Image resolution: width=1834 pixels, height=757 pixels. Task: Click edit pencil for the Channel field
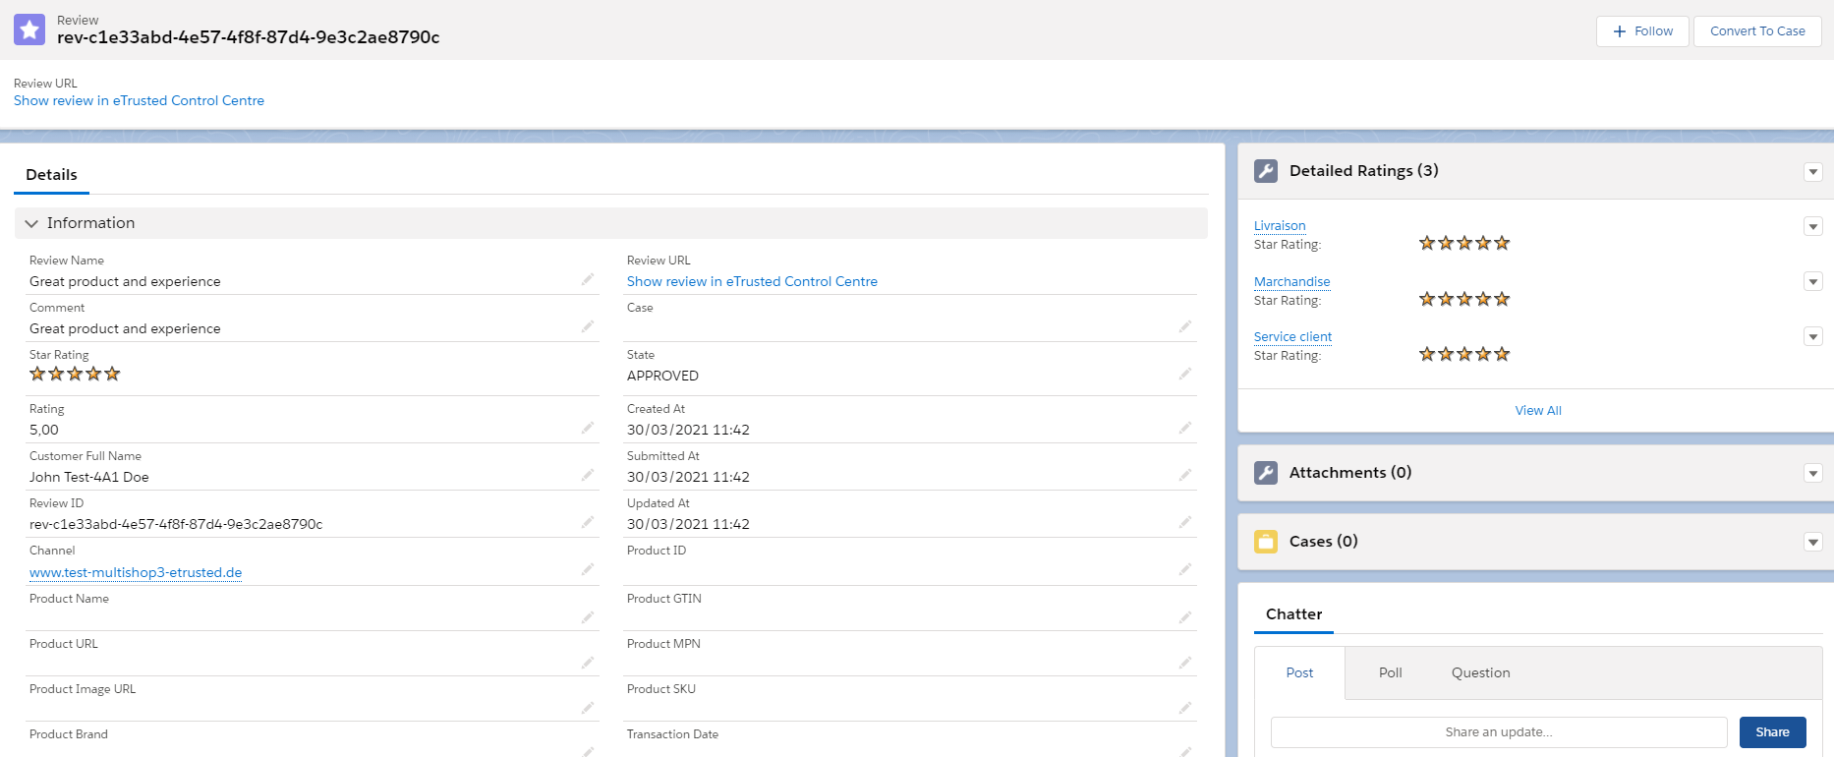pyautogui.click(x=587, y=569)
